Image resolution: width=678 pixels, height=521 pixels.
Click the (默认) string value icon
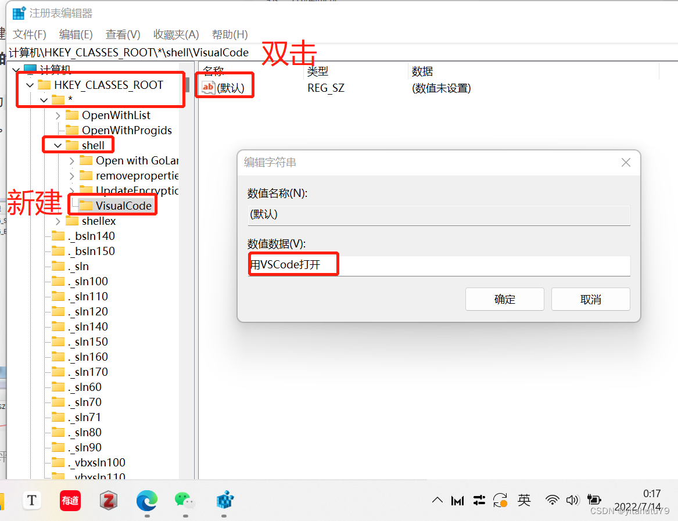(x=208, y=88)
